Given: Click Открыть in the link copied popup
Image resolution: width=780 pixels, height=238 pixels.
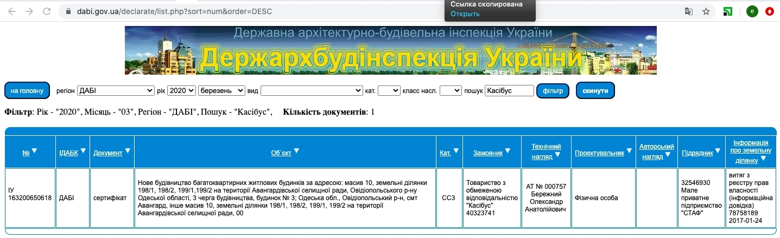Looking at the screenshot, I should tap(465, 14).
